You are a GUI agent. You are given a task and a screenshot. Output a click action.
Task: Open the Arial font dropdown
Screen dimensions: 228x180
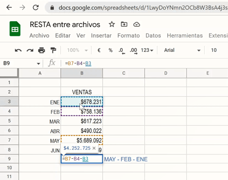(182, 50)
